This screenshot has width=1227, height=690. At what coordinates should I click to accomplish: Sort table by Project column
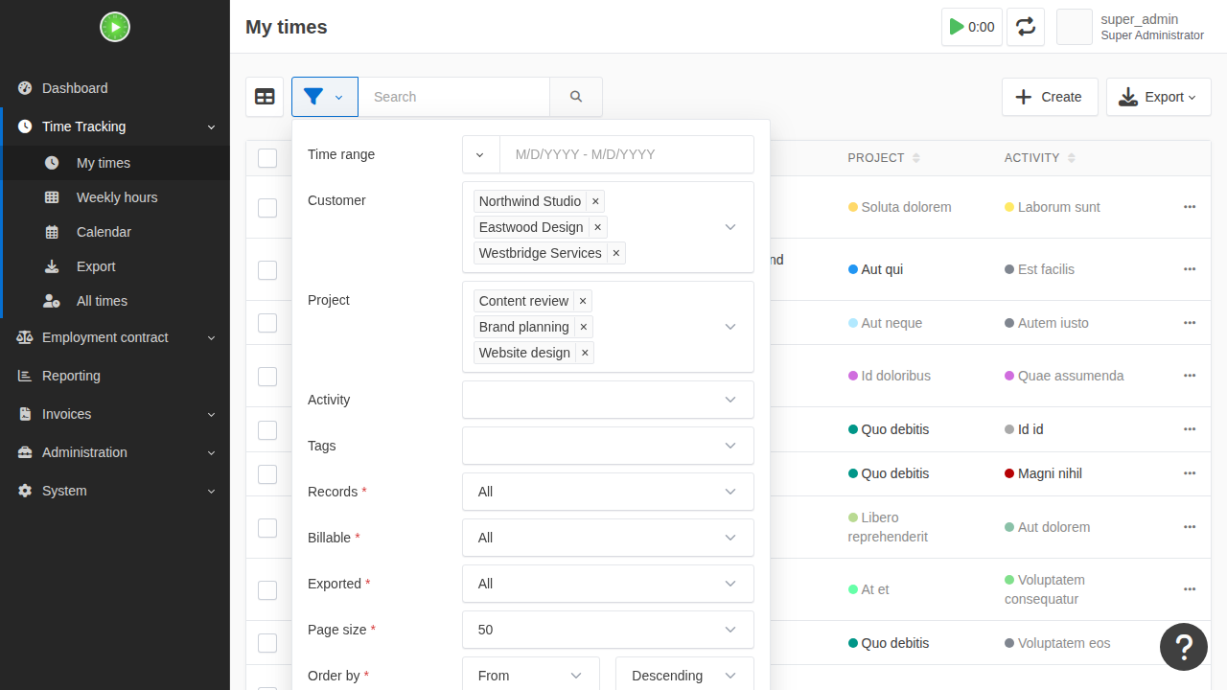click(884, 158)
